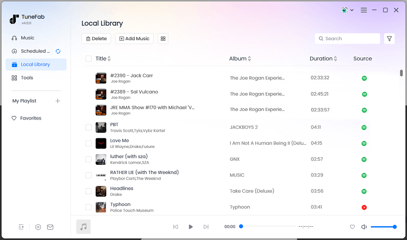Check the box for PBT track
The height and width of the screenshot is (240, 407).
click(89, 127)
